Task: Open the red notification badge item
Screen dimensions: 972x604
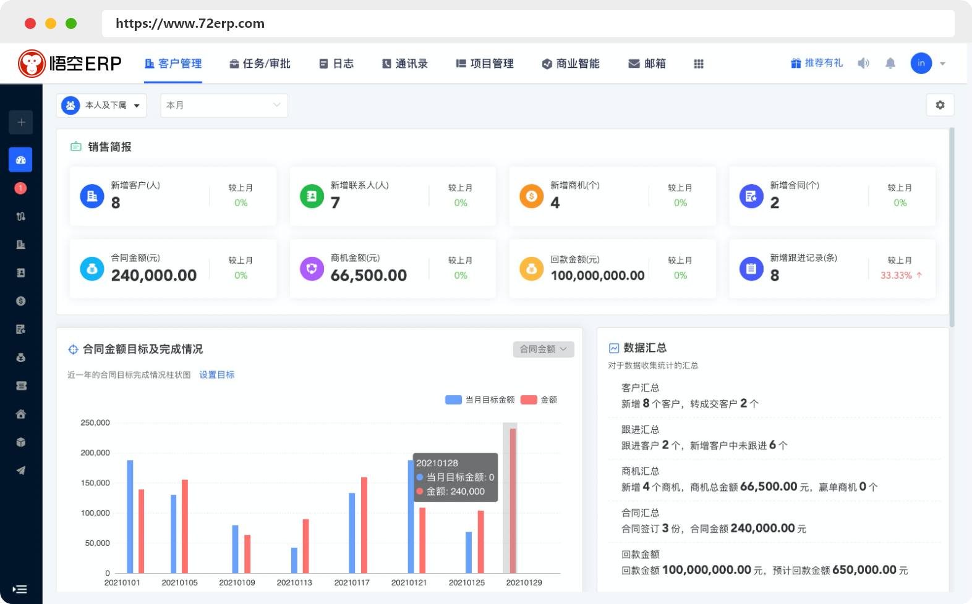Action: [x=20, y=188]
